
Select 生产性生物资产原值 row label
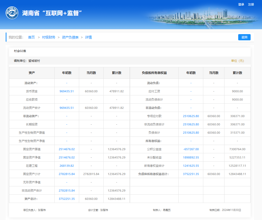[x=32, y=133]
